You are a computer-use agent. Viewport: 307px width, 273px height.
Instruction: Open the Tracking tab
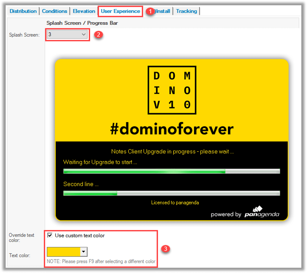click(x=186, y=11)
